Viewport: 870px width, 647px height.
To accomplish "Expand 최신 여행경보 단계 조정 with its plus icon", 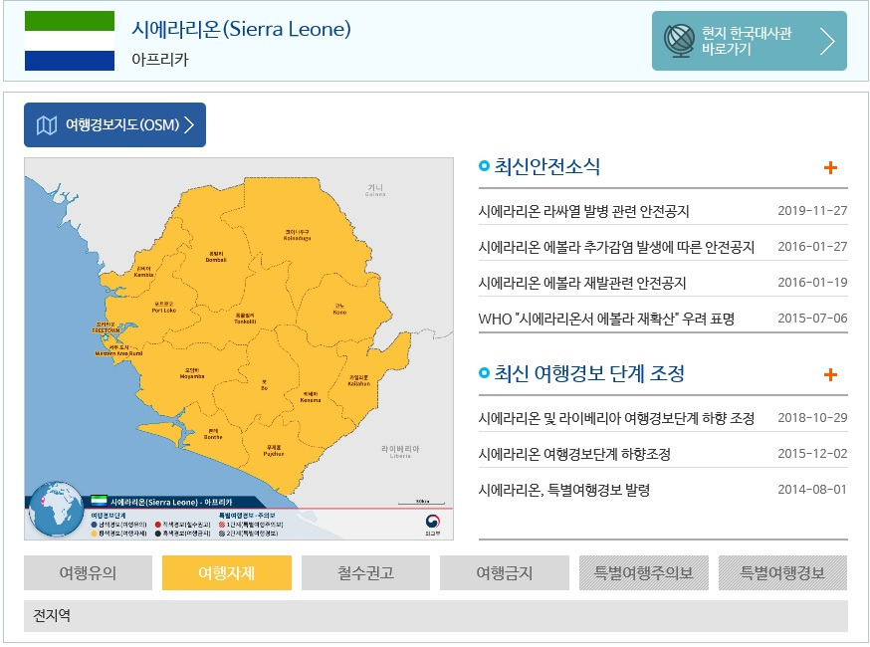I will pyautogui.click(x=830, y=374).
